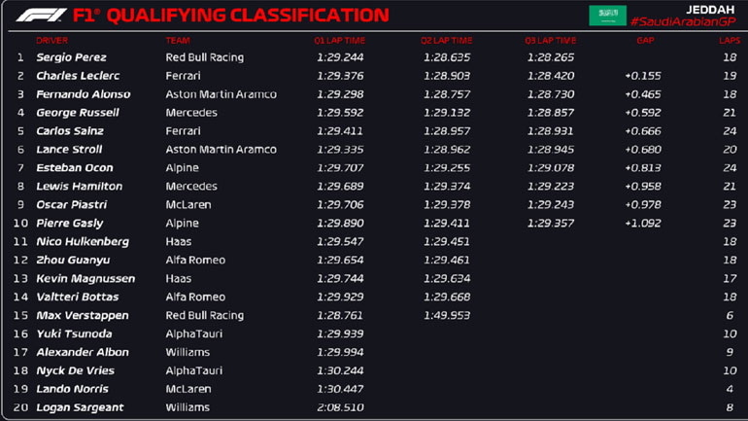Select the Q3 LAP TIME column header
This screenshot has height=421, width=748.
coord(550,41)
